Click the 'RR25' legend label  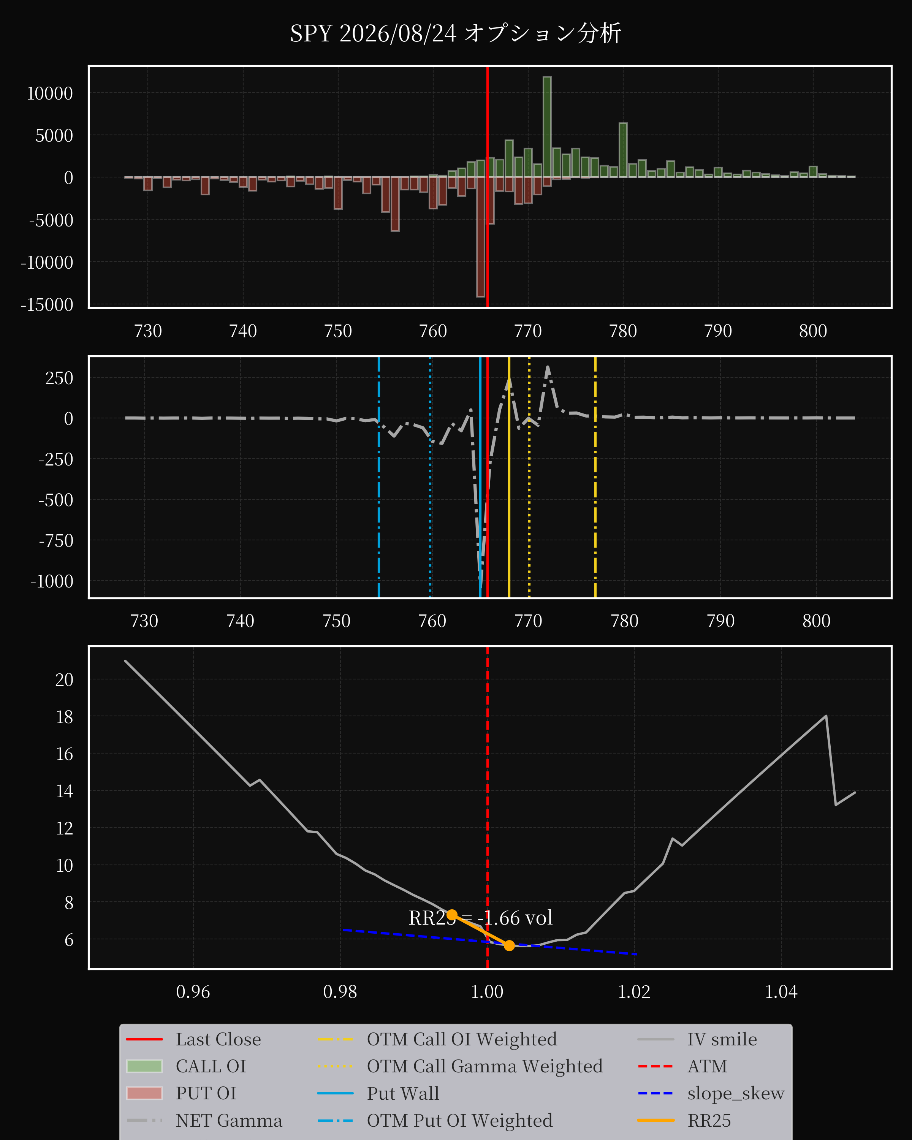pyautogui.click(x=709, y=1121)
